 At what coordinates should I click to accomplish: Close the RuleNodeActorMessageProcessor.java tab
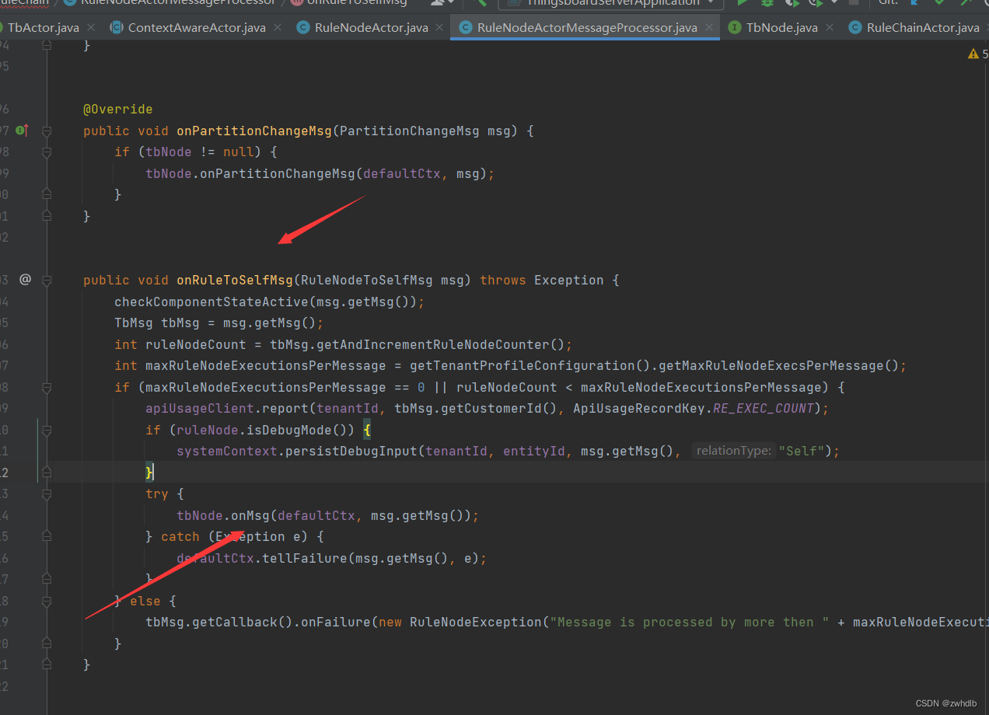[x=709, y=27]
